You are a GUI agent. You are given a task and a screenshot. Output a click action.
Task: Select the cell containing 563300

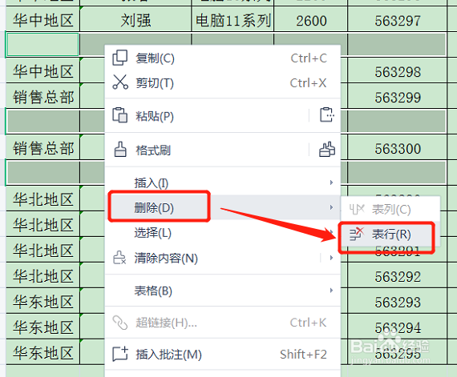click(x=397, y=148)
